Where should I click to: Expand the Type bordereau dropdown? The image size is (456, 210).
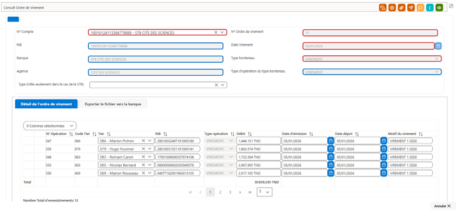[437, 59]
